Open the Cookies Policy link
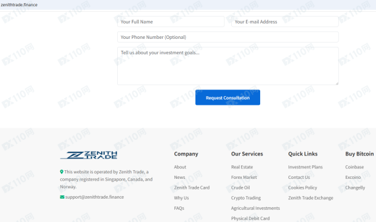This screenshot has width=376, height=222. [x=303, y=187]
